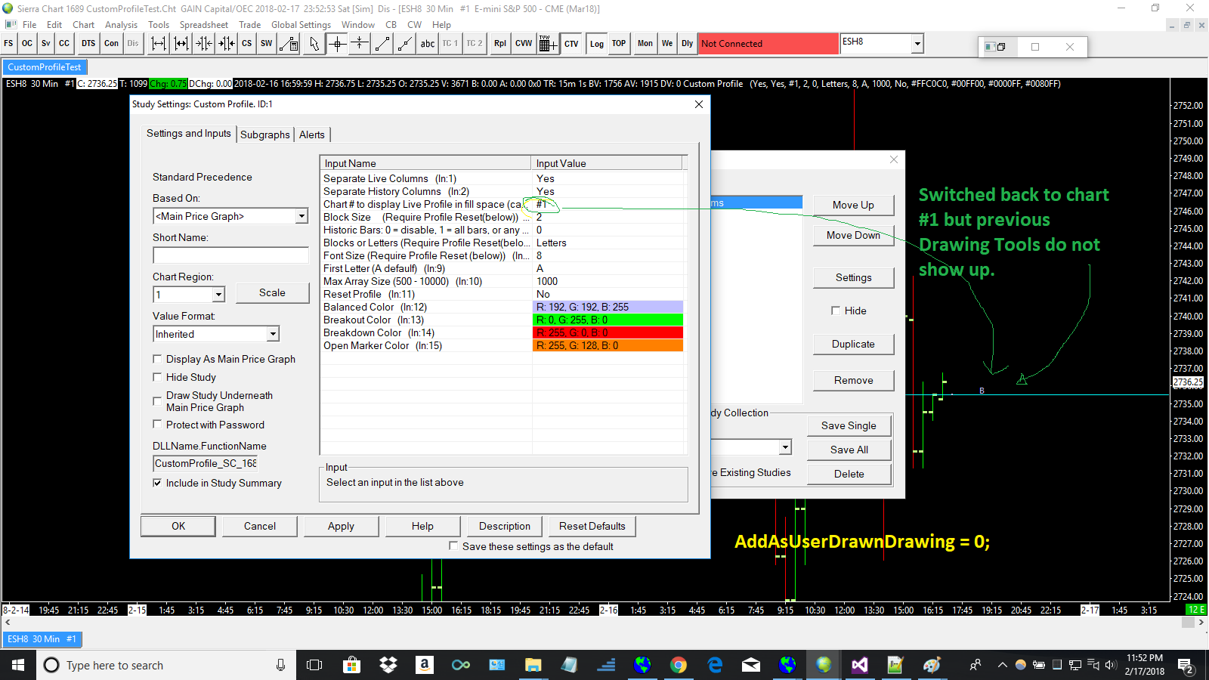Select the pointer cursor tool
This screenshot has width=1209, height=680.
point(314,44)
